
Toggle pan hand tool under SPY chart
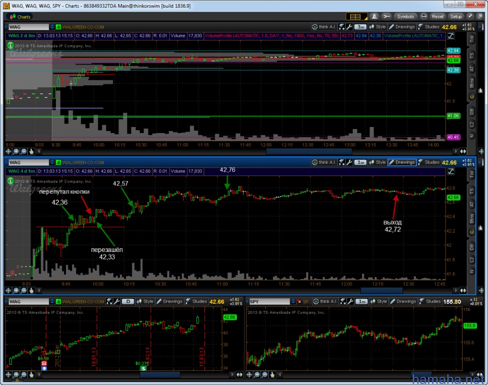pyautogui.click(x=272, y=375)
